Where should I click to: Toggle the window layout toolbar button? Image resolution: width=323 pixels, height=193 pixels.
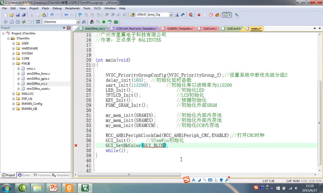225,15
